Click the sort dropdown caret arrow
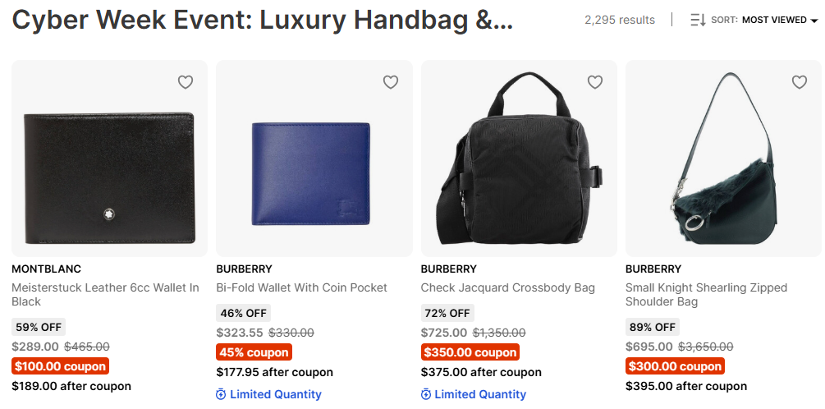The image size is (825, 409). click(814, 21)
